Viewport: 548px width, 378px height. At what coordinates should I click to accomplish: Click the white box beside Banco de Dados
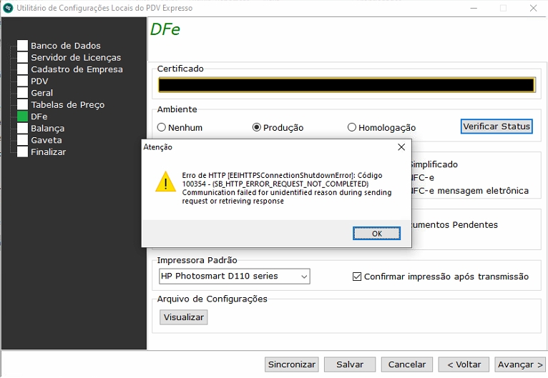point(22,45)
